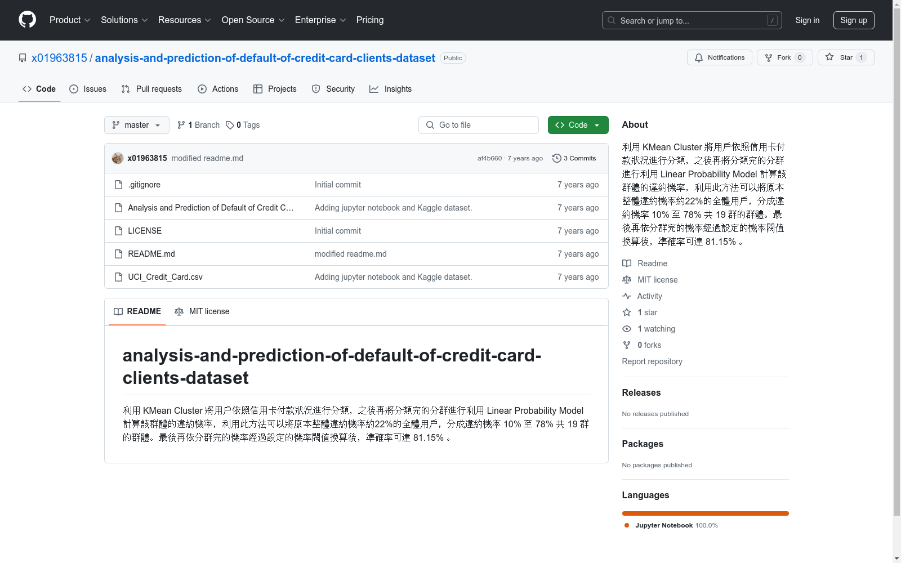Open the Releases heading link

[641, 393]
